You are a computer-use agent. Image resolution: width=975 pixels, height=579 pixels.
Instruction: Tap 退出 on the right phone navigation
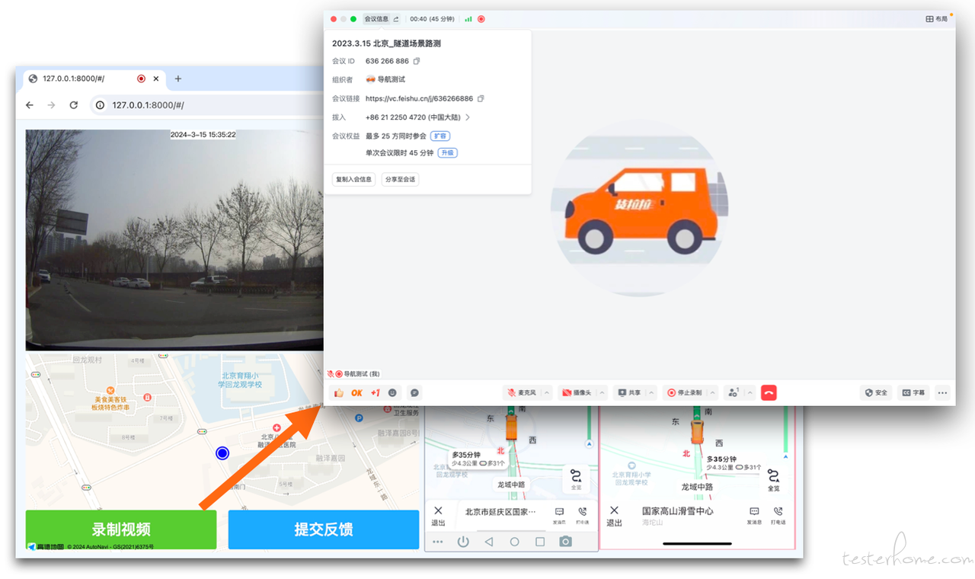point(614,516)
